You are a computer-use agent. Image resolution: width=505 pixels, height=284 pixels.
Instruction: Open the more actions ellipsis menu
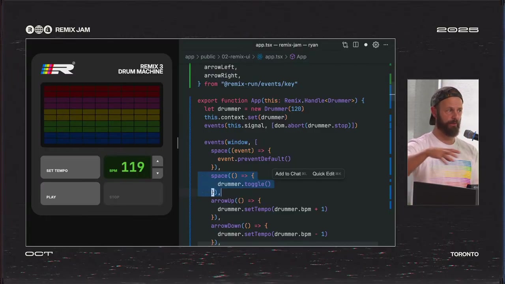click(x=386, y=45)
